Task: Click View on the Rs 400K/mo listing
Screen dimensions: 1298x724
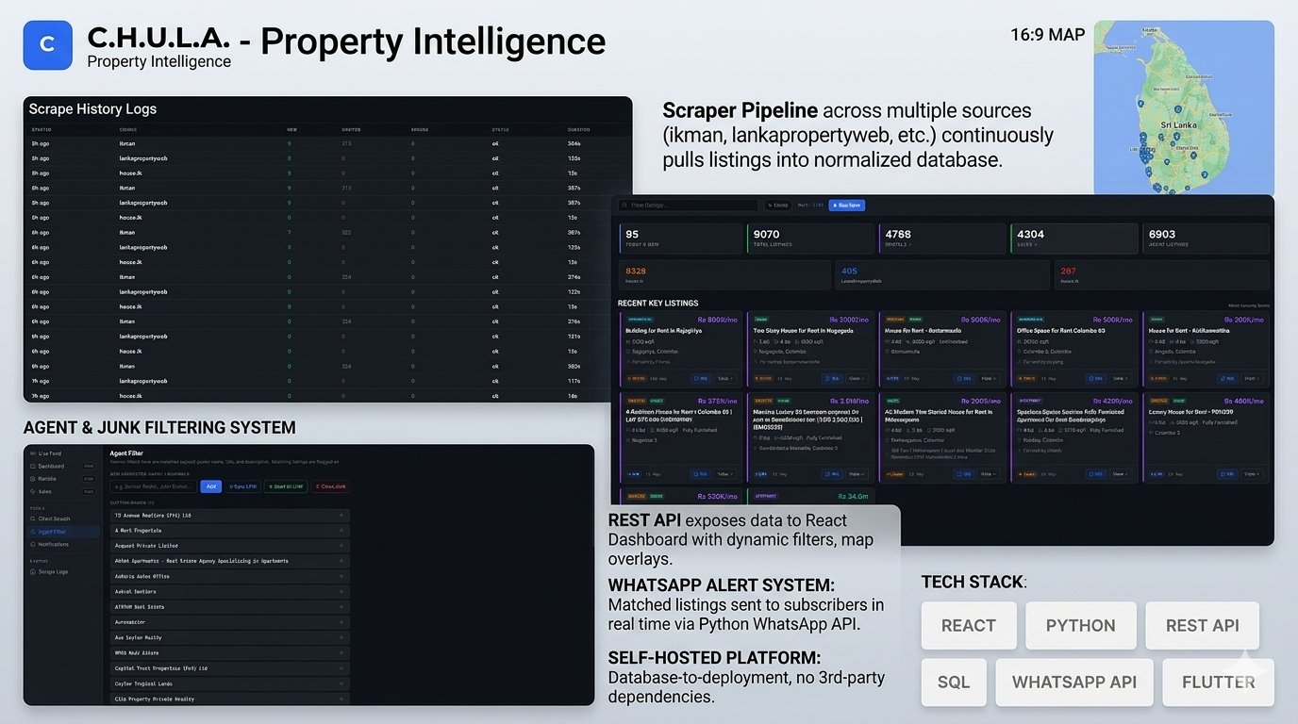Action: point(1252,473)
